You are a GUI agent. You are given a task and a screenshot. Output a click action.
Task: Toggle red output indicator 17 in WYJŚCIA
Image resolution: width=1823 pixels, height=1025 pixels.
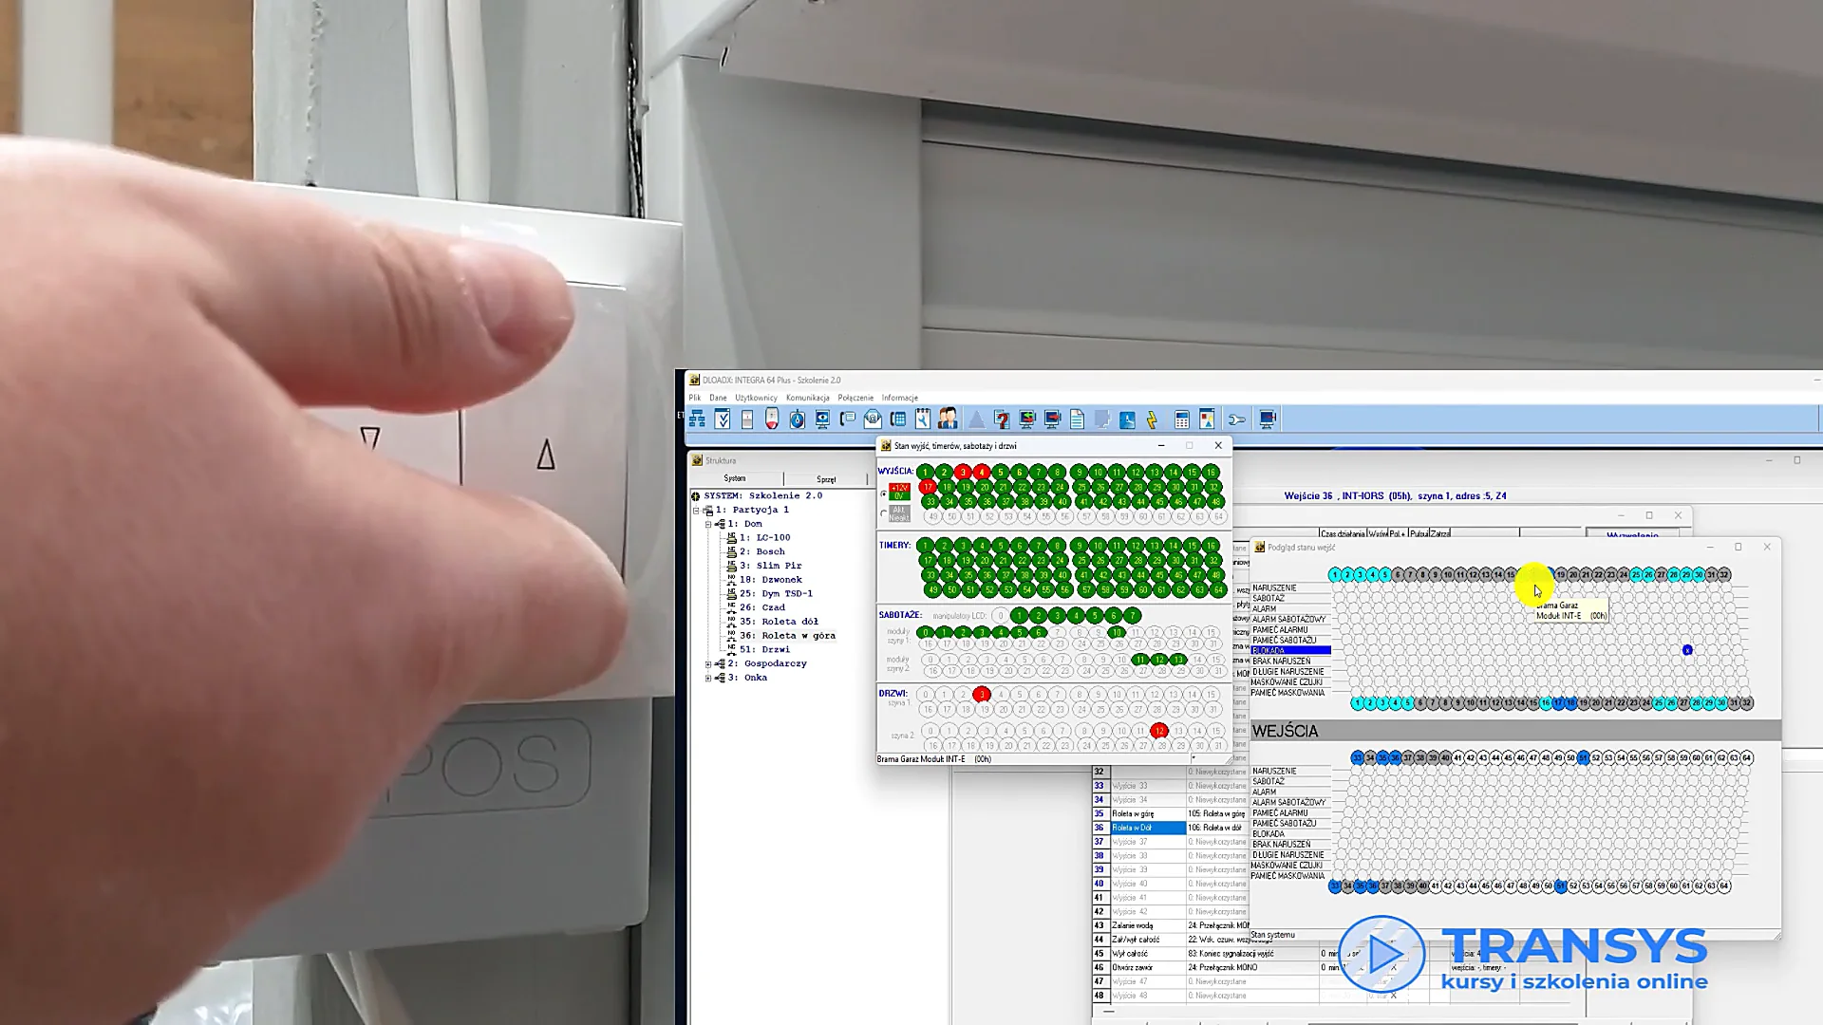point(928,487)
